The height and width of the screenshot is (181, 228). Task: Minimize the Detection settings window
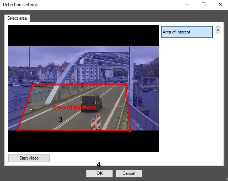(x=187, y=5)
